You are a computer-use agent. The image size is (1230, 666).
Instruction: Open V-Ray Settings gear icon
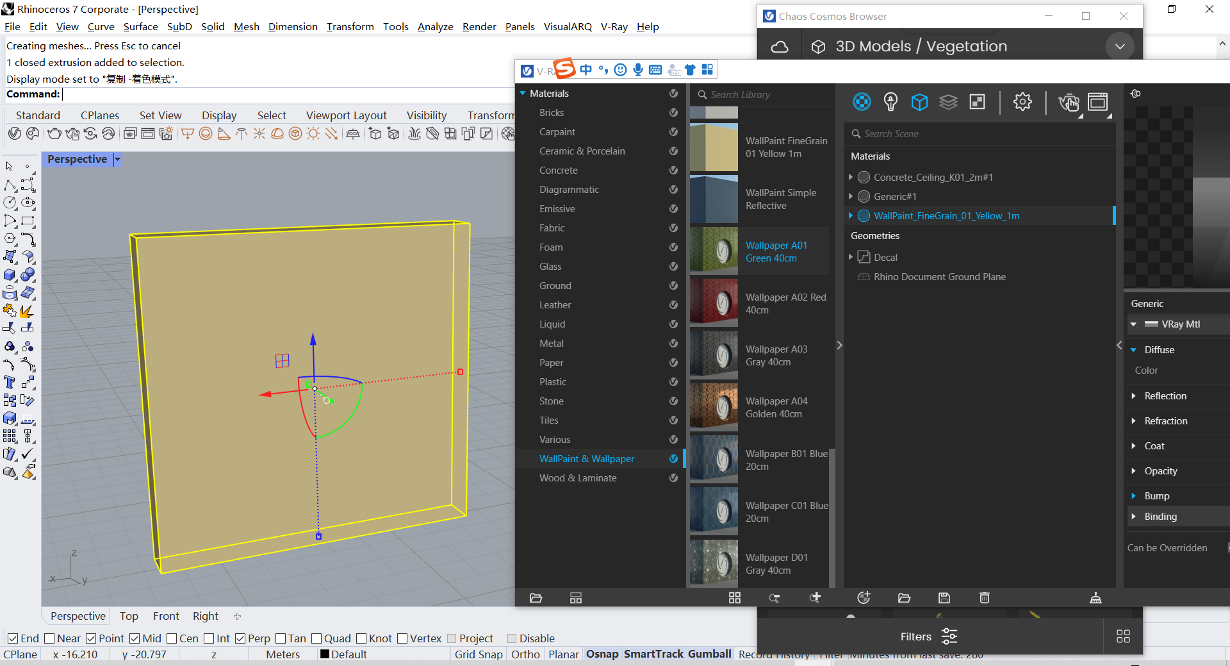pos(1022,101)
